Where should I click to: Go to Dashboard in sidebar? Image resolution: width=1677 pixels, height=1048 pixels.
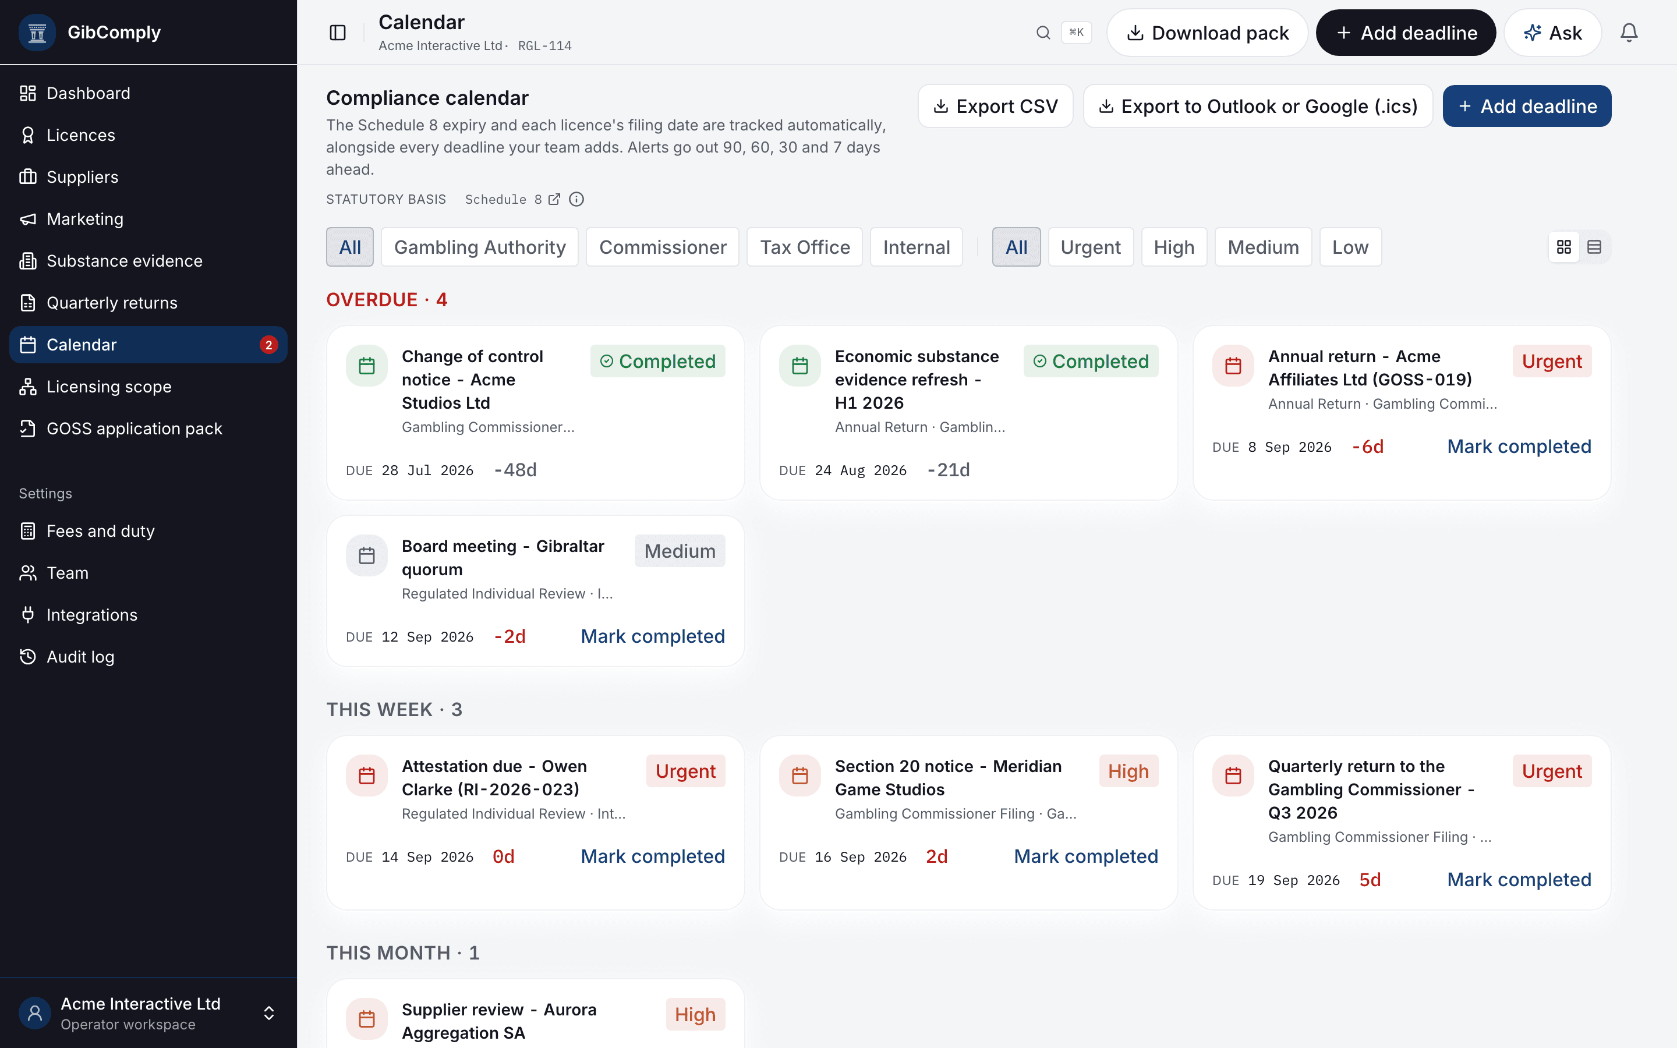pyautogui.click(x=148, y=93)
